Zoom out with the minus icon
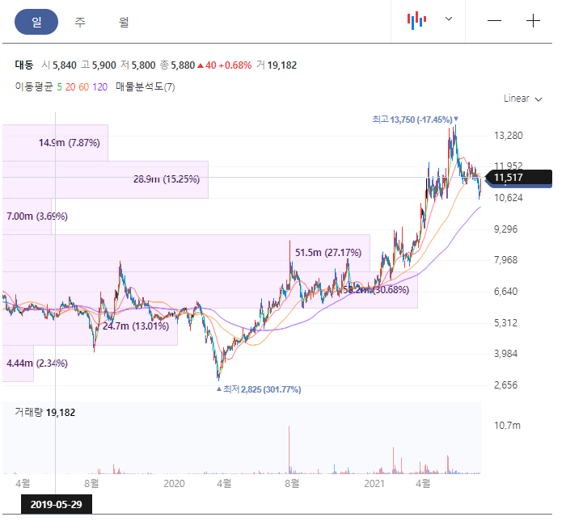The image size is (566, 521). pos(494,20)
